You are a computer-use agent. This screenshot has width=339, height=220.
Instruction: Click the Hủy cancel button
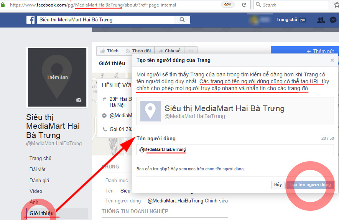278,185
